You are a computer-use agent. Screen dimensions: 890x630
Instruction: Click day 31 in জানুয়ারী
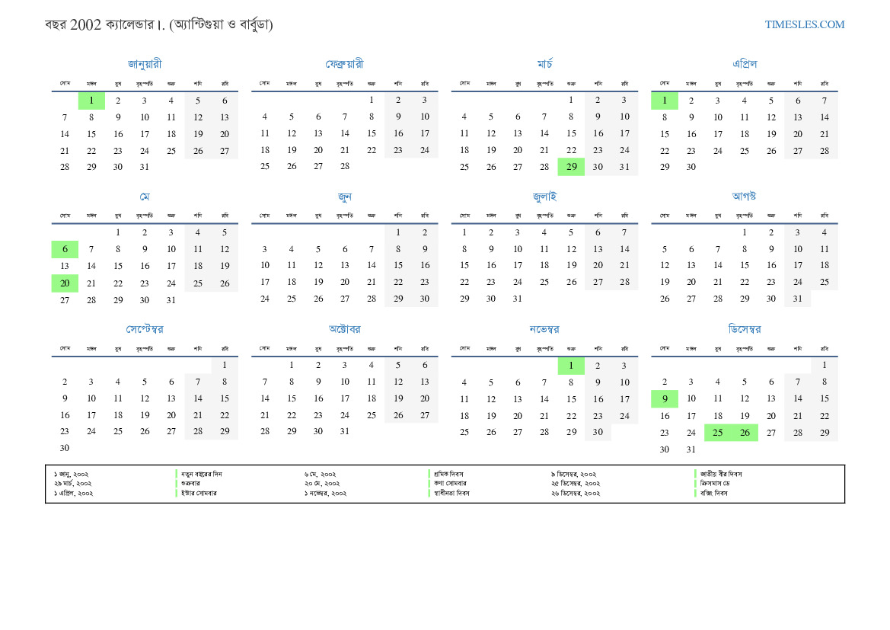145,167
